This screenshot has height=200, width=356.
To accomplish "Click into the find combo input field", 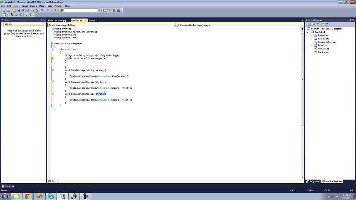I will pos(80,10).
